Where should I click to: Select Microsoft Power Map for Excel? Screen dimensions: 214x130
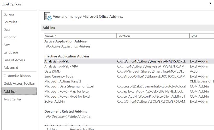pos(129,91)
